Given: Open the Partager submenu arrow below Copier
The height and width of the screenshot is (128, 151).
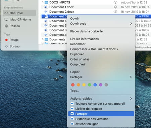Looking at the screenshot, I should tap(131, 77).
